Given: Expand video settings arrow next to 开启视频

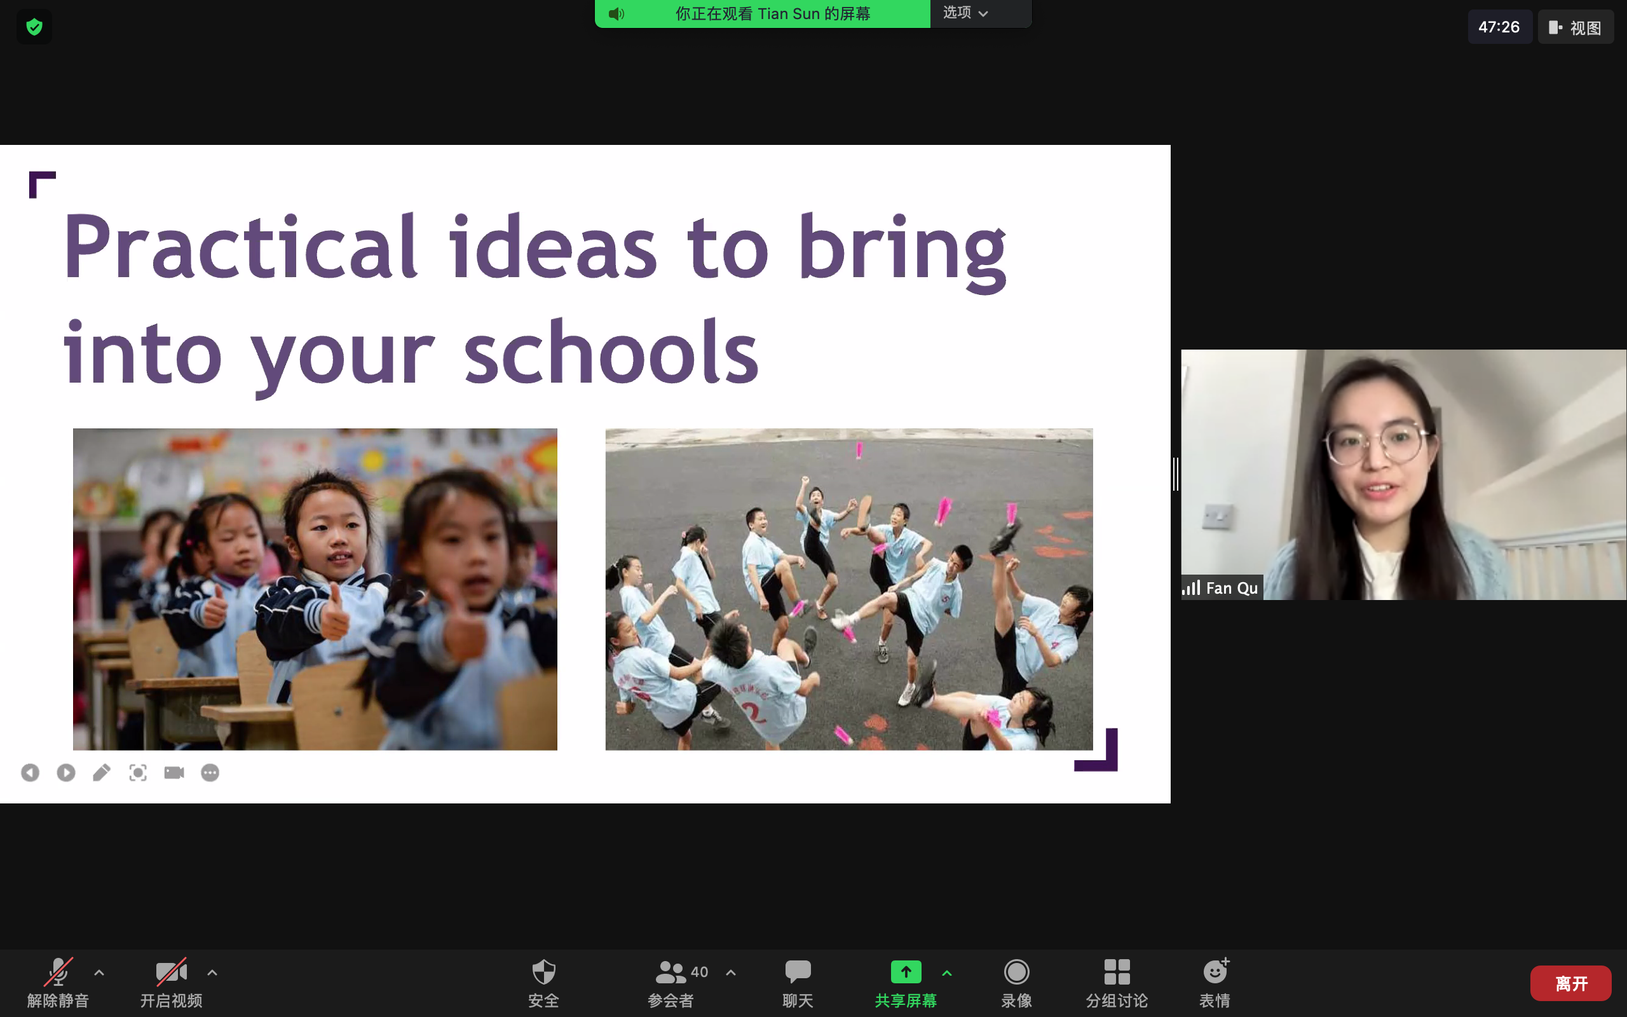Looking at the screenshot, I should point(212,973).
